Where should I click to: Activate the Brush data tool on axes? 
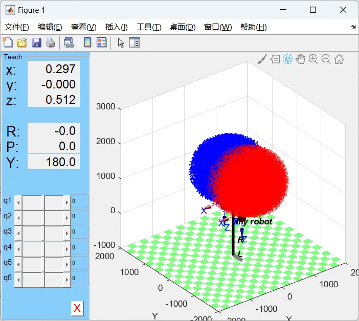[262, 59]
